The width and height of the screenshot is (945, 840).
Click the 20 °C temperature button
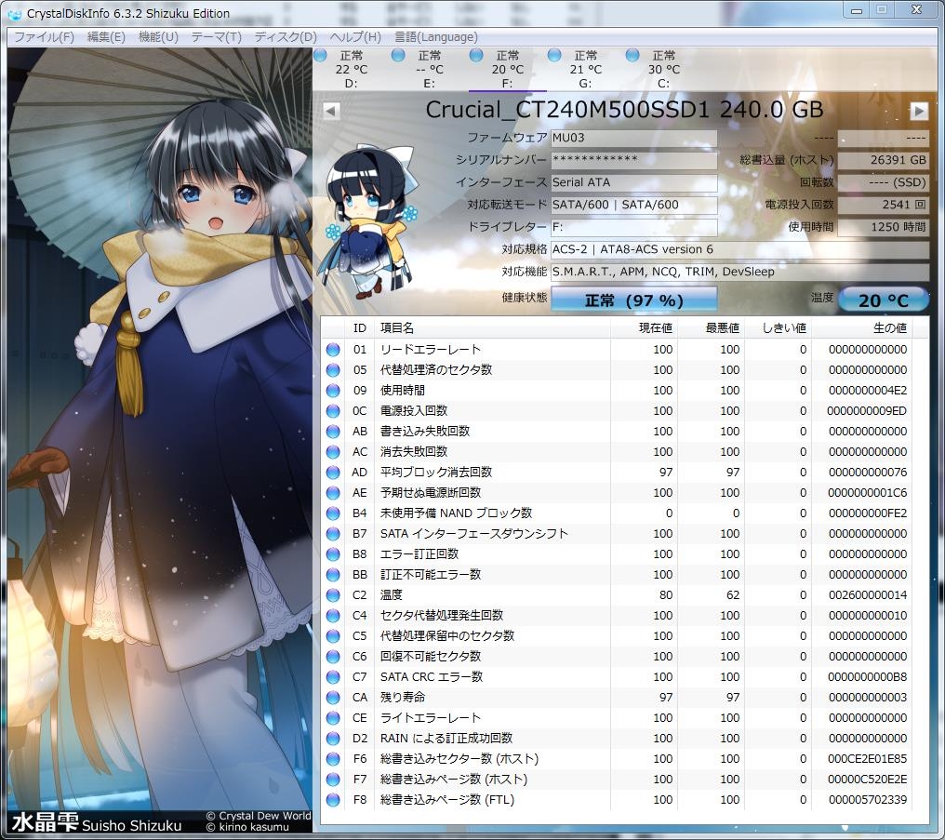click(883, 300)
